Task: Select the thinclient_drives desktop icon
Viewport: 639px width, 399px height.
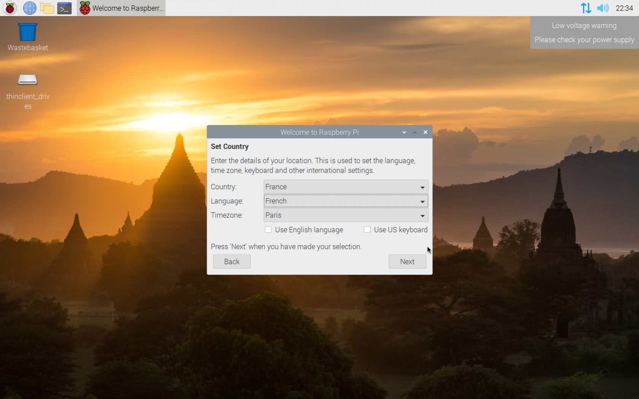Action: point(28,91)
